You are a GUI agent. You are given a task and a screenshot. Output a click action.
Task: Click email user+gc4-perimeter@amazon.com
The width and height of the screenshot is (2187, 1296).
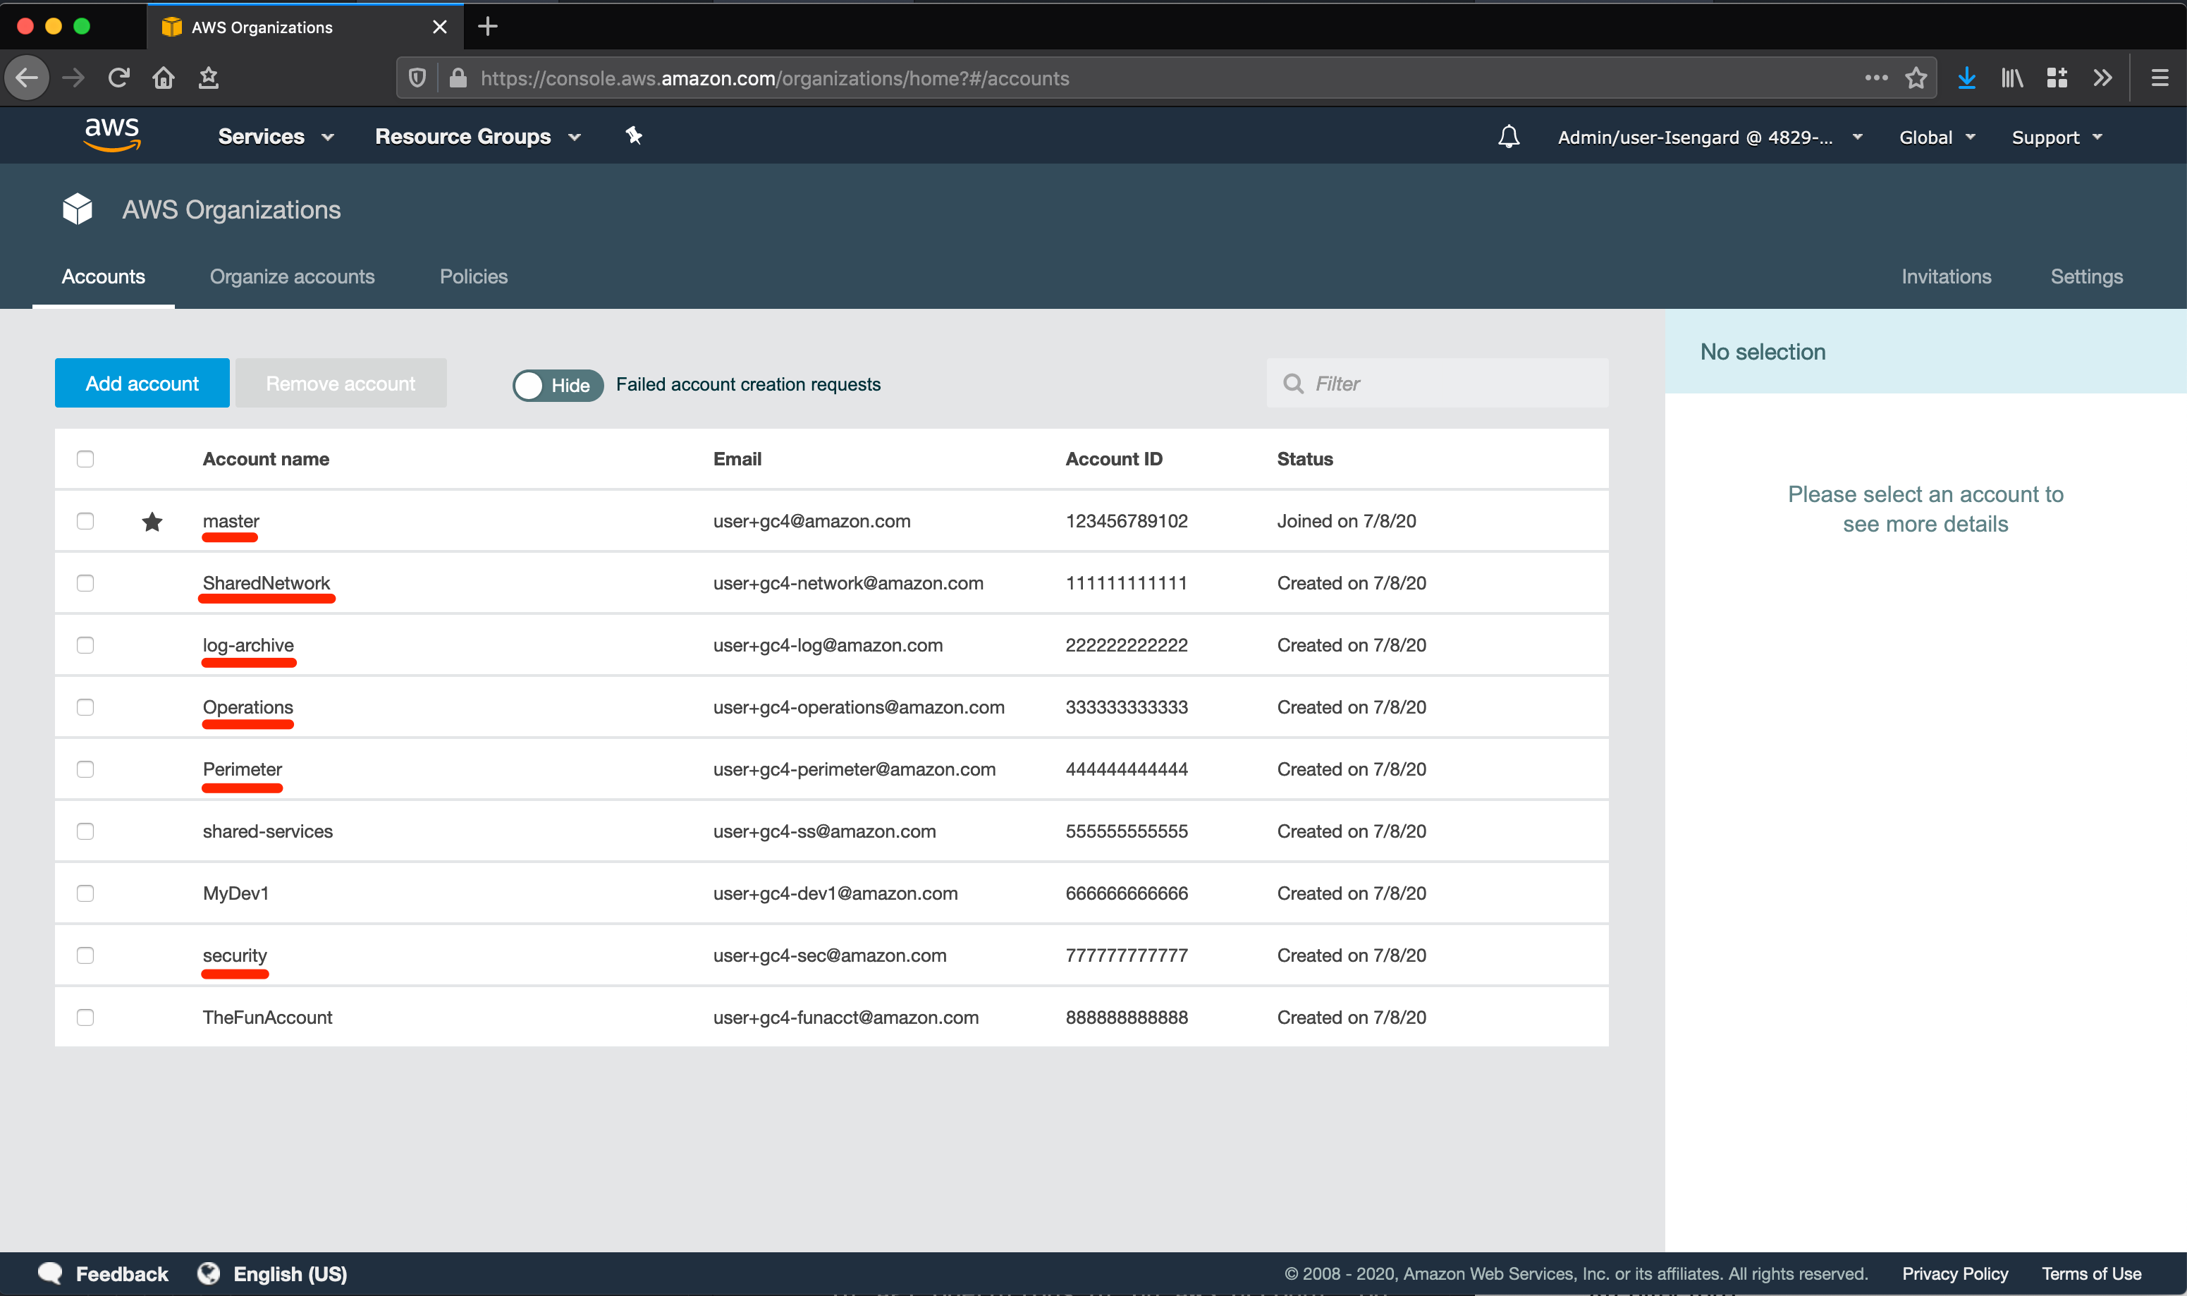(854, 769)
